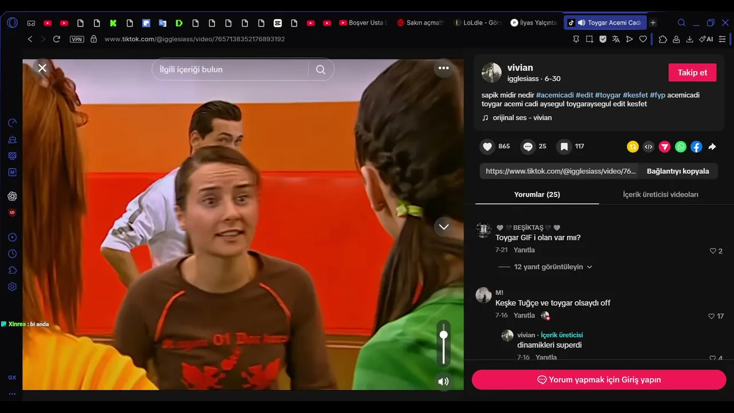Open the Easy Setup menu icon
734x413 pixels.
point(723,39)
